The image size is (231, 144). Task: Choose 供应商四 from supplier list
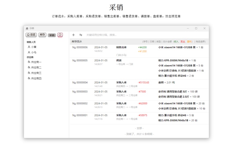coord(36,78)
